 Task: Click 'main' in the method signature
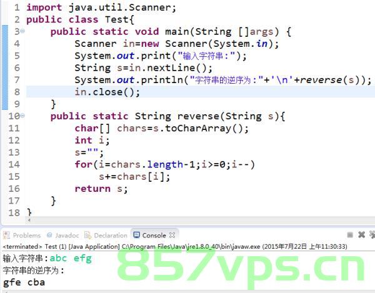tap(177, 31)
